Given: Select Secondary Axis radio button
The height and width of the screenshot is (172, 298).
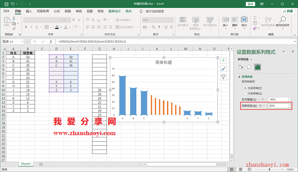Looking at the screenshot, I should click(x=245, y=93).
